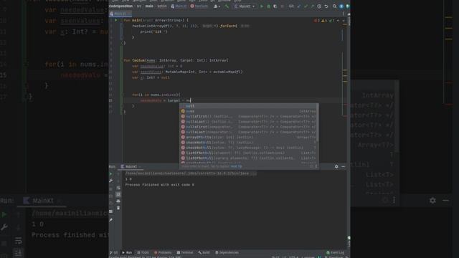Image resolution: width=459 pixels, height=258 pixels.
Task: Click the 'kotlin' breadcrumb in navigation bar
Action: (x=162, y=6)
